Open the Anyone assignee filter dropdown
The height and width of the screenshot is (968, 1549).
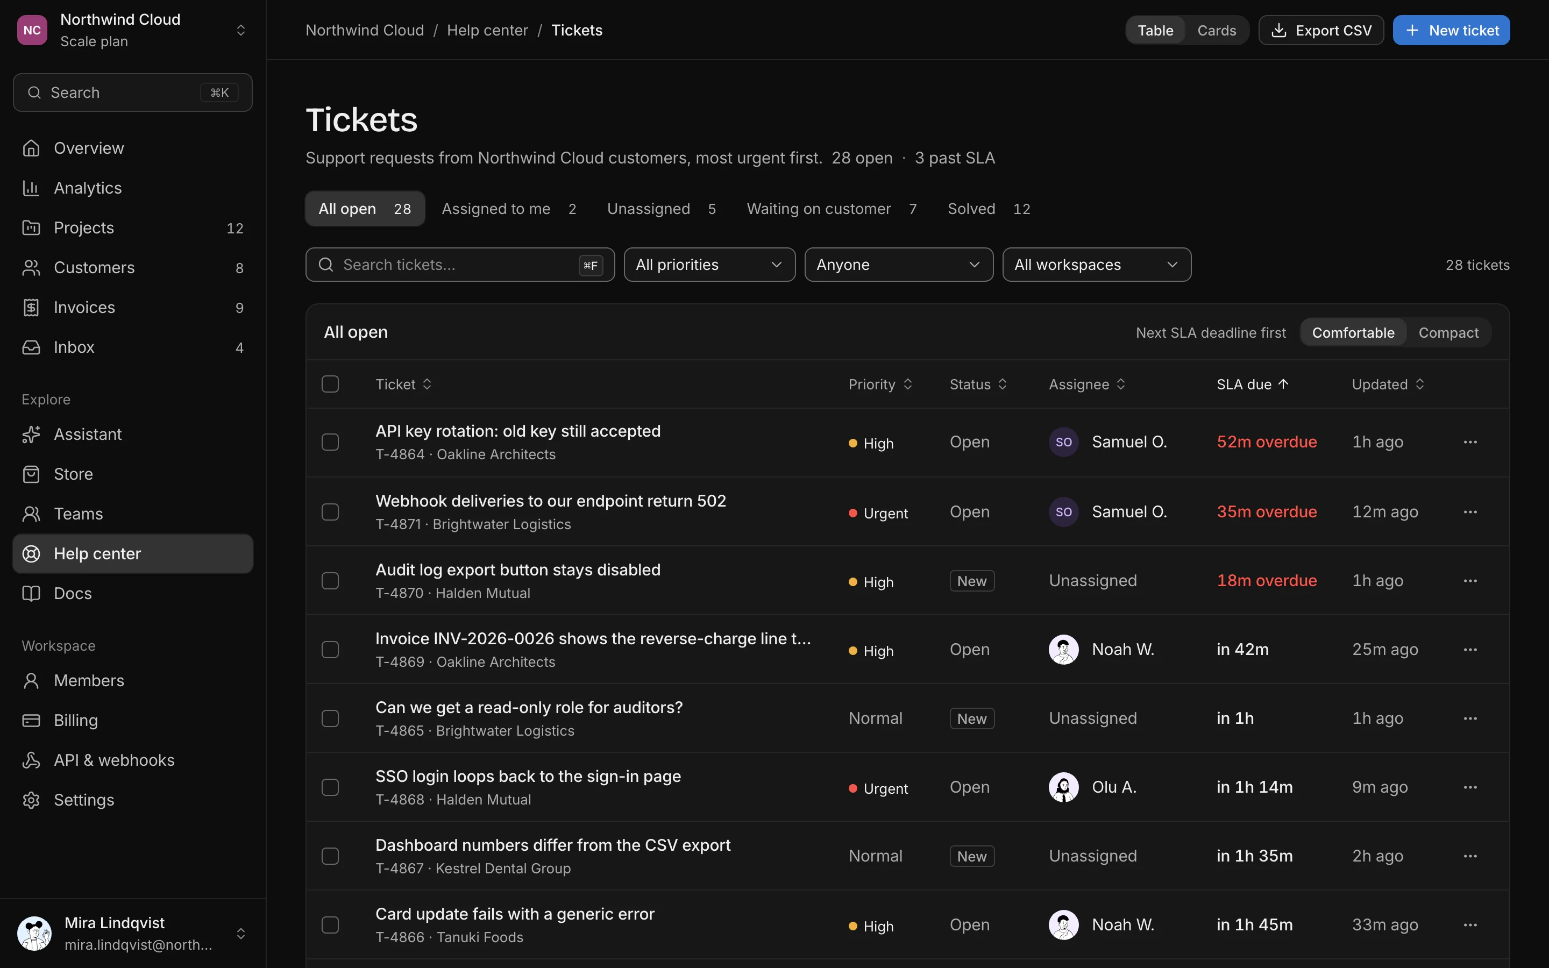click(x=899, y=265)
